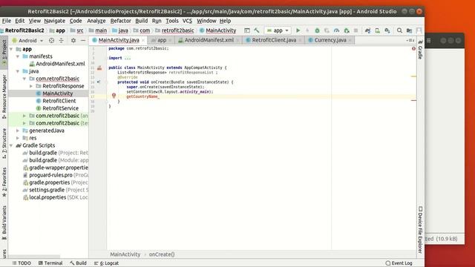The width and height of the screenshot is (475, 267).
Task: Collapse the manifests folder
Action: coord(18,56)
